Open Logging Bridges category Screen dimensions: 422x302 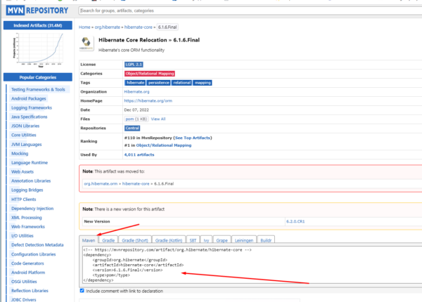(27, 190)
